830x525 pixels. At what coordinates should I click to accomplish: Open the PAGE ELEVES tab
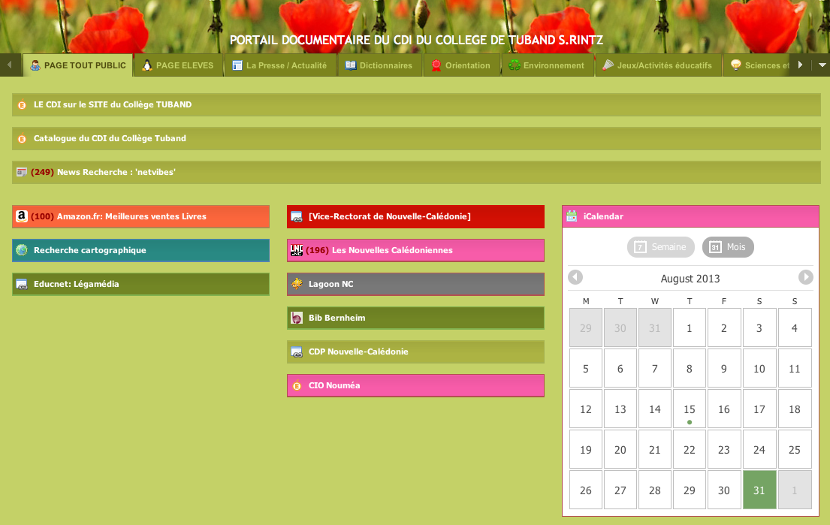tap(178, 65)
